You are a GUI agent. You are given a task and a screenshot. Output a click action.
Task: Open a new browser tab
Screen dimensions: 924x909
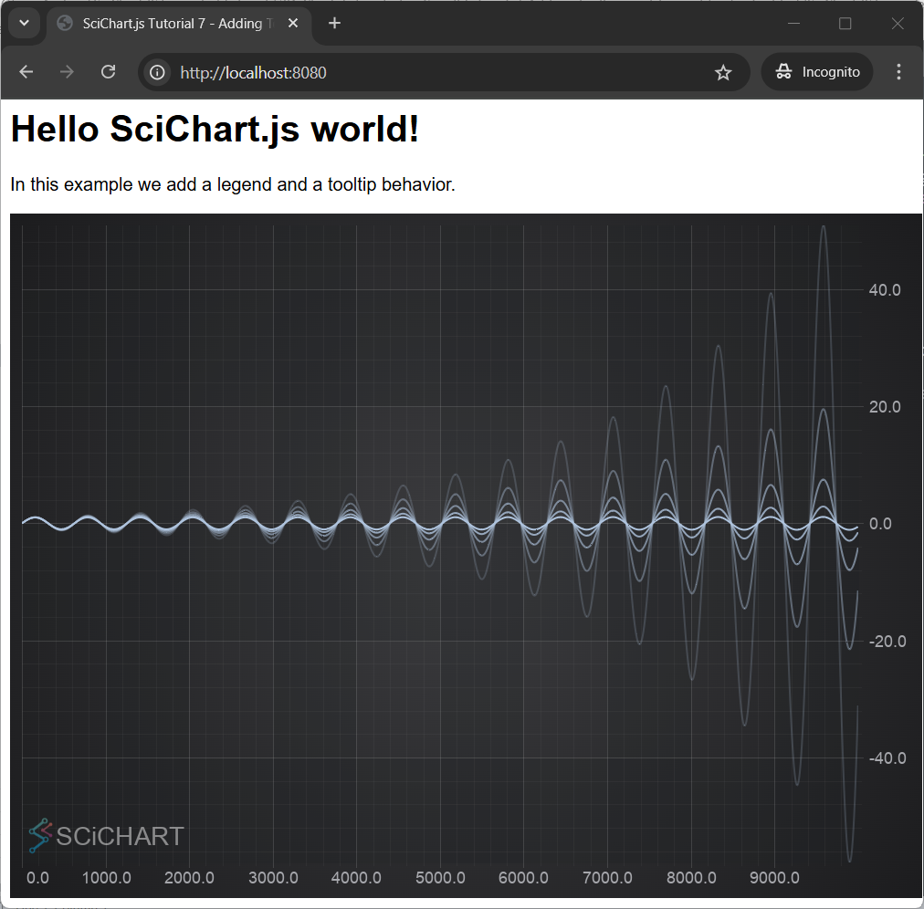(335, 24)
